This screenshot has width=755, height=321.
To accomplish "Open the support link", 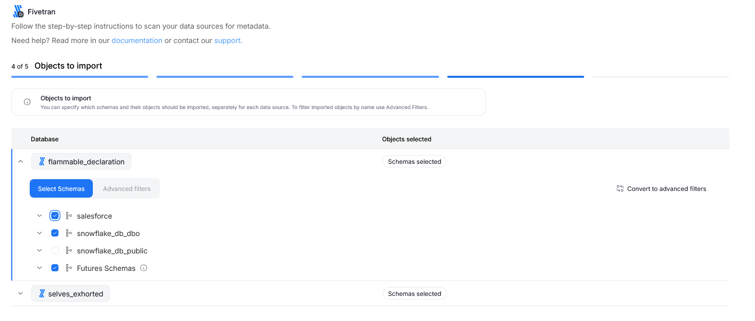I will pos(228,40).
